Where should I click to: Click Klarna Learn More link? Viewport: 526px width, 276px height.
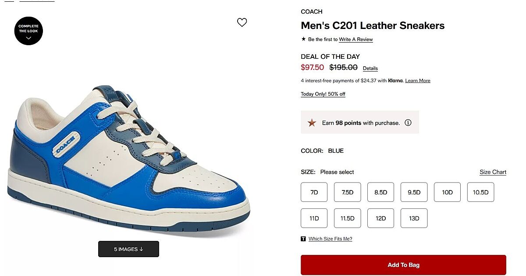[x=417, y=81]
